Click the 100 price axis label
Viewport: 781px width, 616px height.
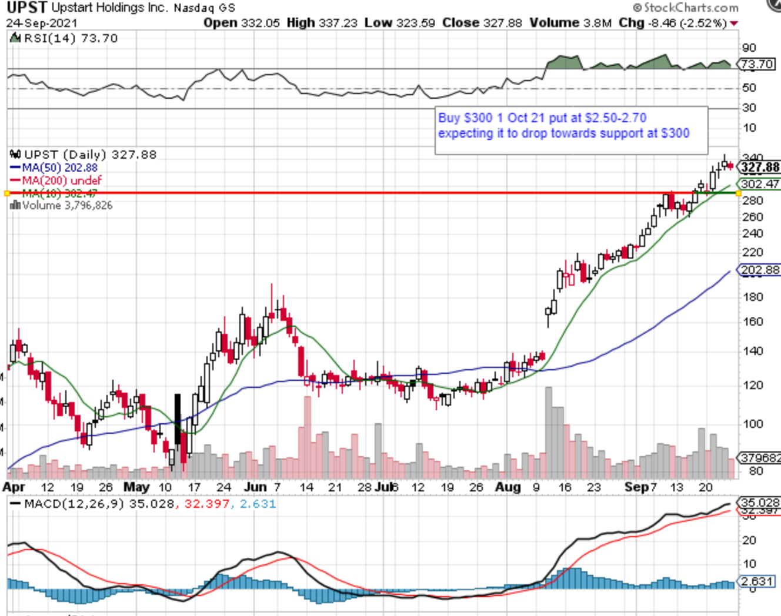(753, 424)
